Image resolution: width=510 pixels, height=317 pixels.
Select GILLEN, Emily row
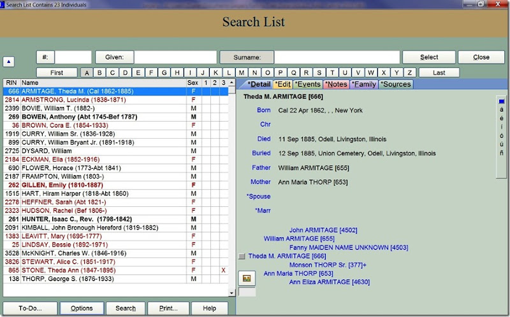[x=115, y=185]
